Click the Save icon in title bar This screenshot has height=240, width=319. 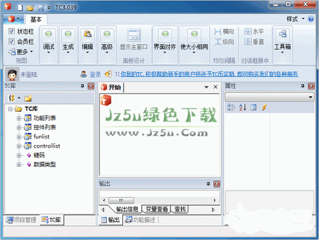pyautogui.click(x=40, y=8)
